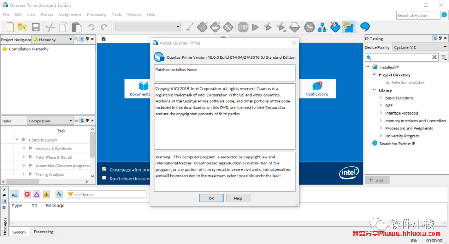449x244 pixels.
Task: Pin the Tasks panel
Action: click(82, 120)
